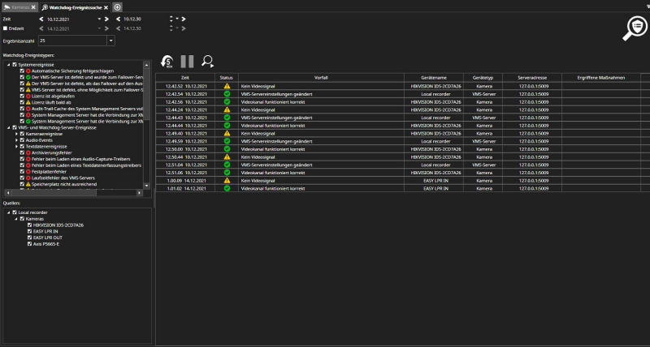The width and height of the screenshot is (650, 347).
Task: Close the Watchdog-Ereignissuche tab
Action: (x=107, y=6)
